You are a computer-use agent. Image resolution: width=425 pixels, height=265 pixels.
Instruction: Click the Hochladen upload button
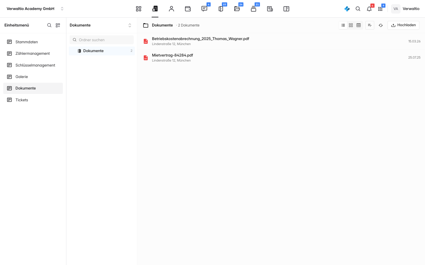403,25
